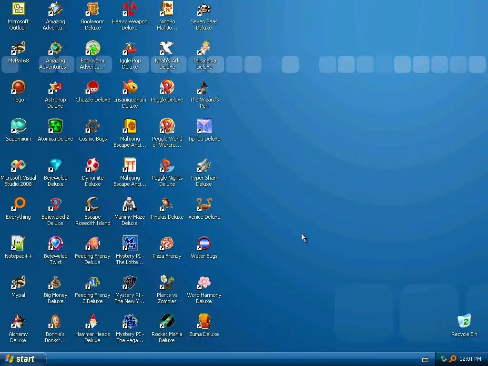
Task: Select Bonnie's Bookstore icon
Action: [55, 322]
